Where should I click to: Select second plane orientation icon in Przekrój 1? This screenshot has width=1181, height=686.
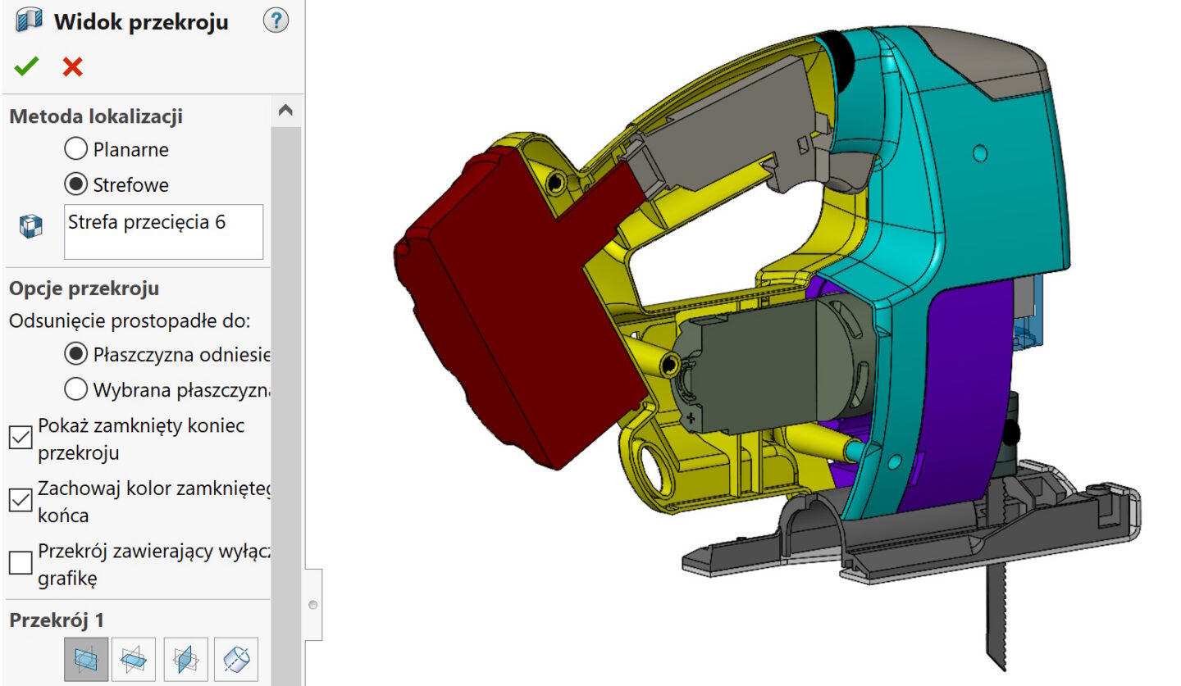133,658
